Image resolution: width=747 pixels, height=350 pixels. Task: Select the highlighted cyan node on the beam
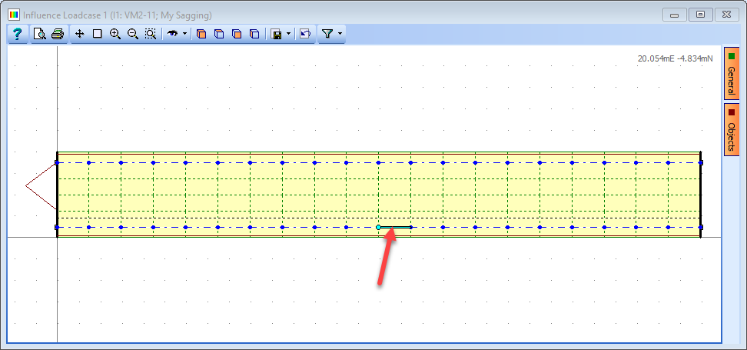coord(379,228)
